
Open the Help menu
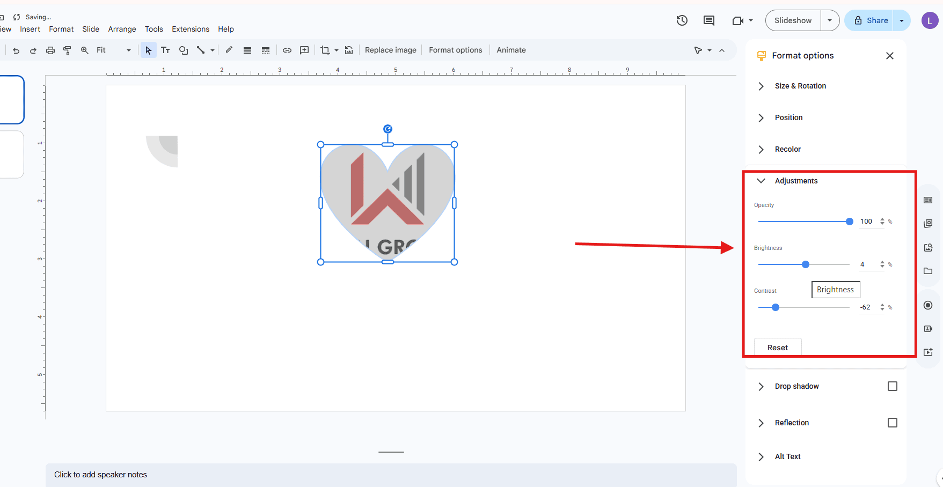pyautogui.click(x=226, y=29)
